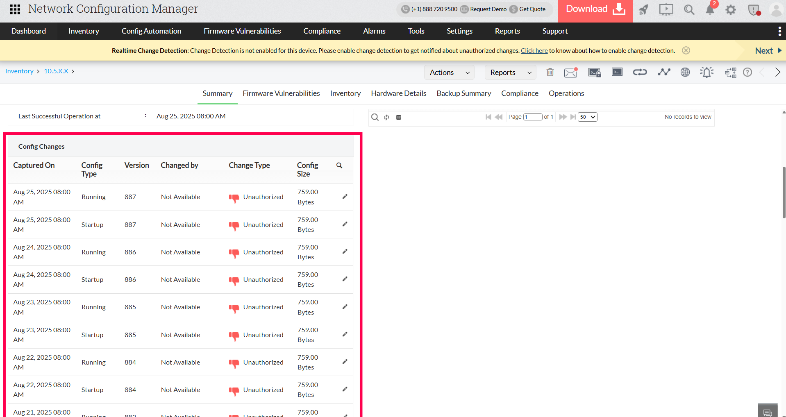Viewport: 786px width, 417px height.
Task: Dismiss the Realtime Change Detection banner
Action: coord(686,50)
